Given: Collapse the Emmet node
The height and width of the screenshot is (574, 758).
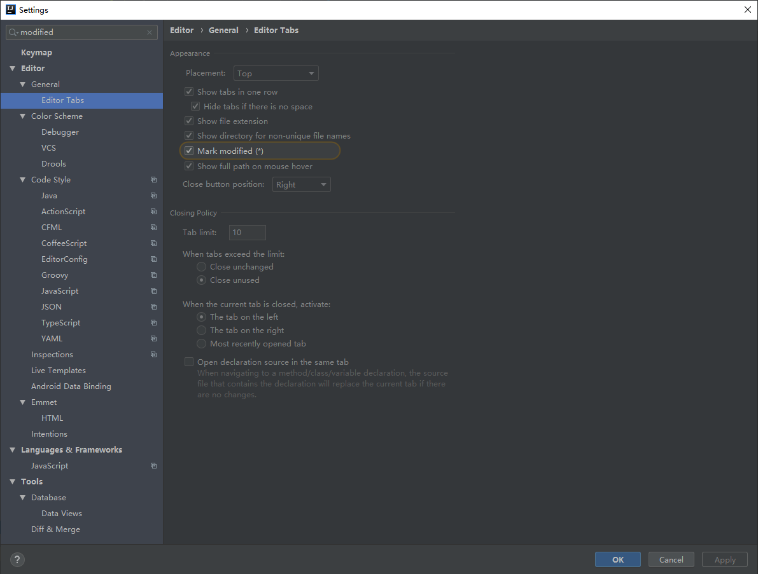Looking at the screenshot, I should point(23,402).
